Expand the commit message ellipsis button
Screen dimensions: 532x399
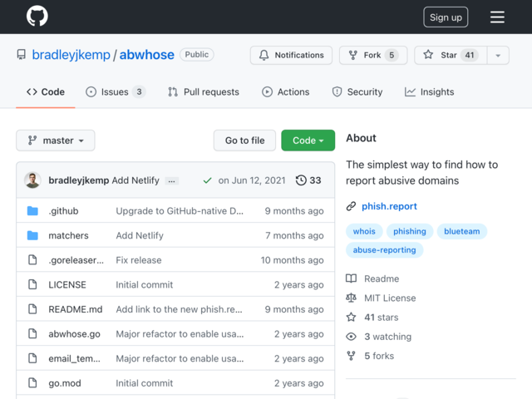click(x=172, y=181)
